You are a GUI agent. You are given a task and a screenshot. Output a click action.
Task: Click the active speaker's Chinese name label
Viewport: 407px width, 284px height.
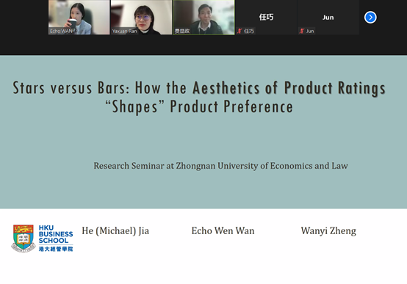click(x=182, y=31)
